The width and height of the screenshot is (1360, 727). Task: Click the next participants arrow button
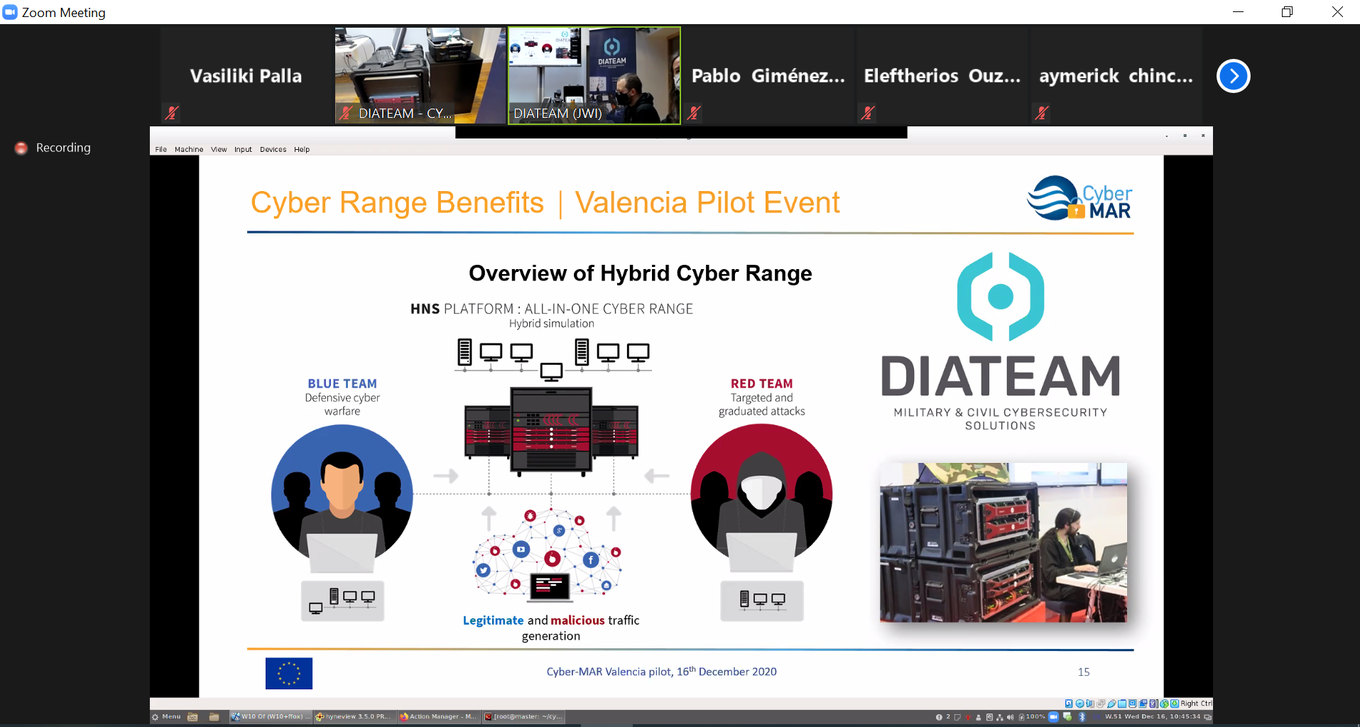(1233, 76)
